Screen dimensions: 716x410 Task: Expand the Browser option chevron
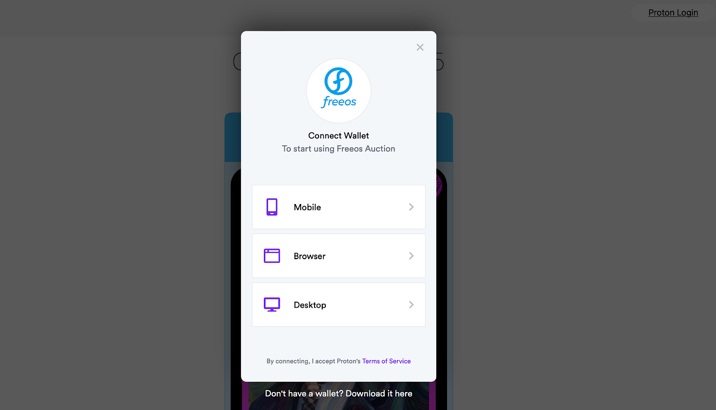pos(411,256)
